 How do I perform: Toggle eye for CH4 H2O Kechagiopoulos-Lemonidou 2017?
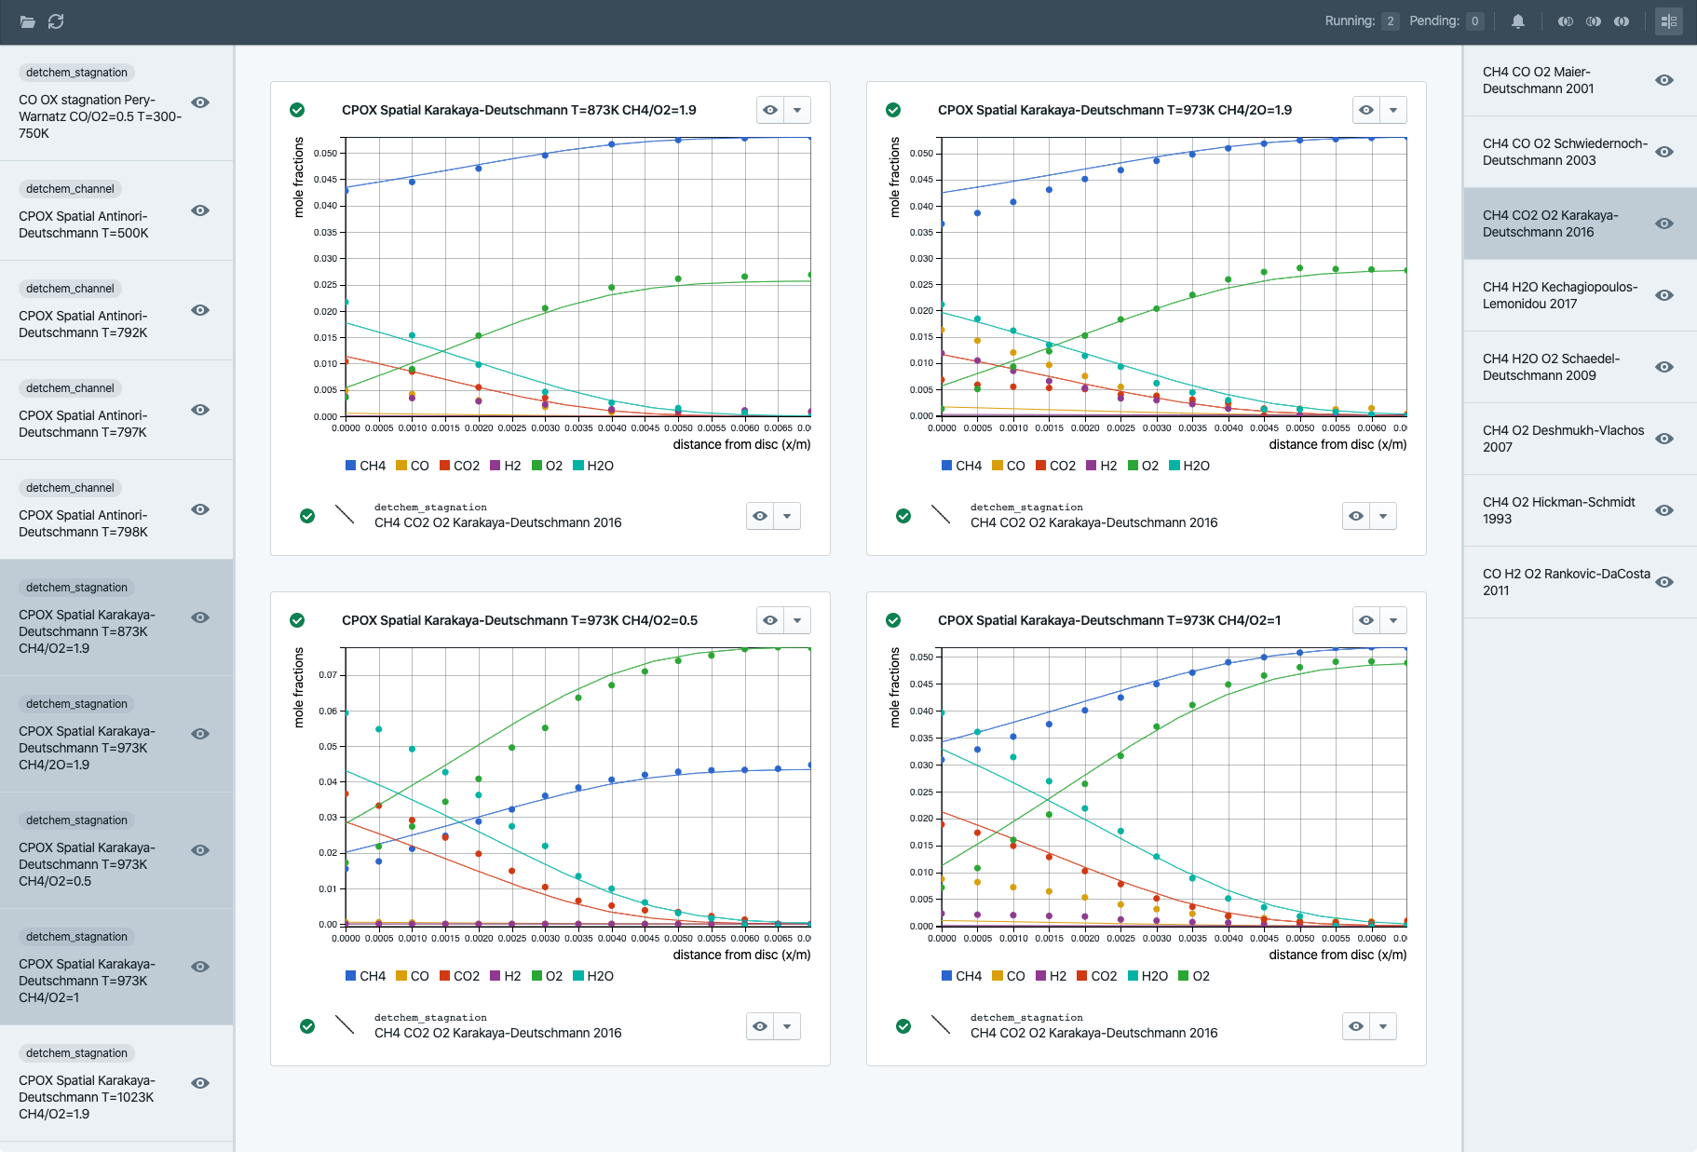[x=1664, y=295]
